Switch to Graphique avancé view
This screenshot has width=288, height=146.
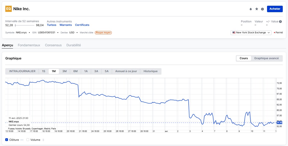pyautogui.click(x=266, y=58)
